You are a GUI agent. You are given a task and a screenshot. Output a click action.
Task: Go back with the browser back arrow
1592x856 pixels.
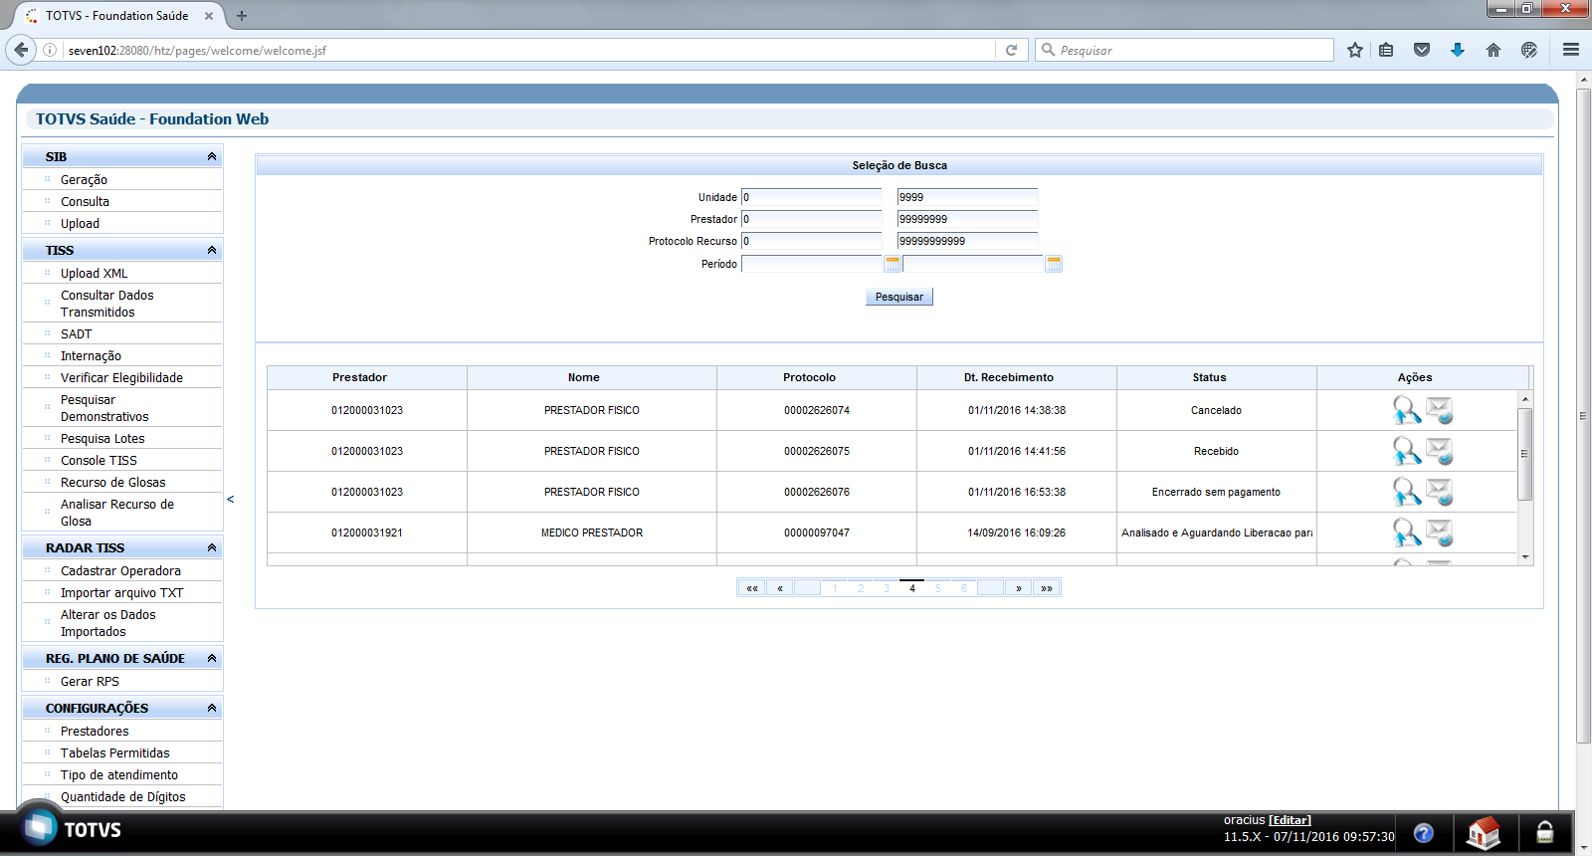coord(21,50)
